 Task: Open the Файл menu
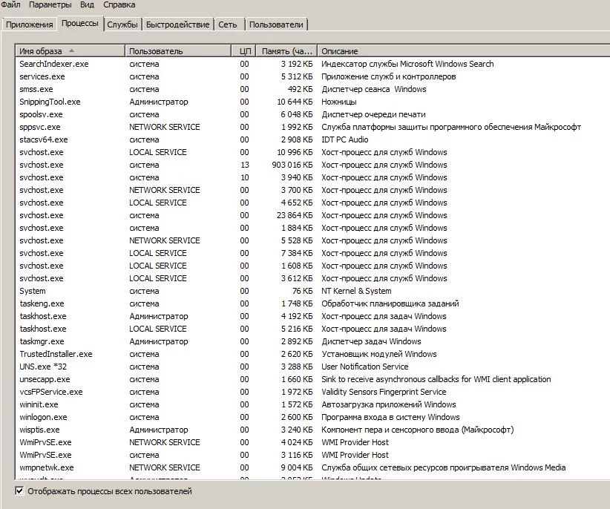click(x=11, y=4)
